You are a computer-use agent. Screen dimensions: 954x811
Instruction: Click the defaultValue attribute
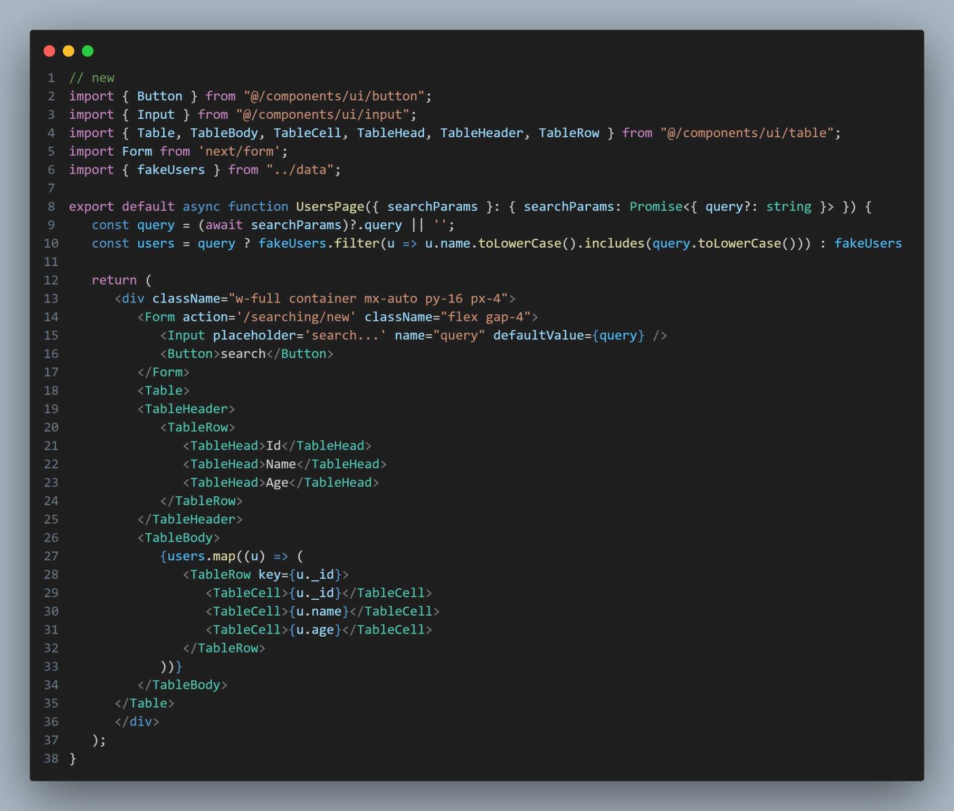point(539,335)
